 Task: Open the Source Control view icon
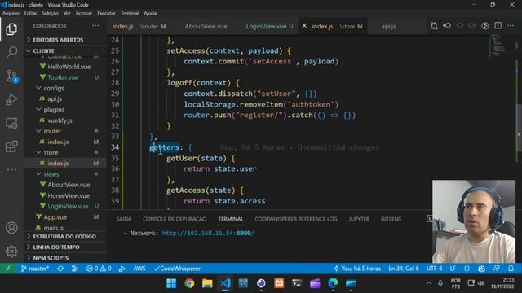click(12, 77)
